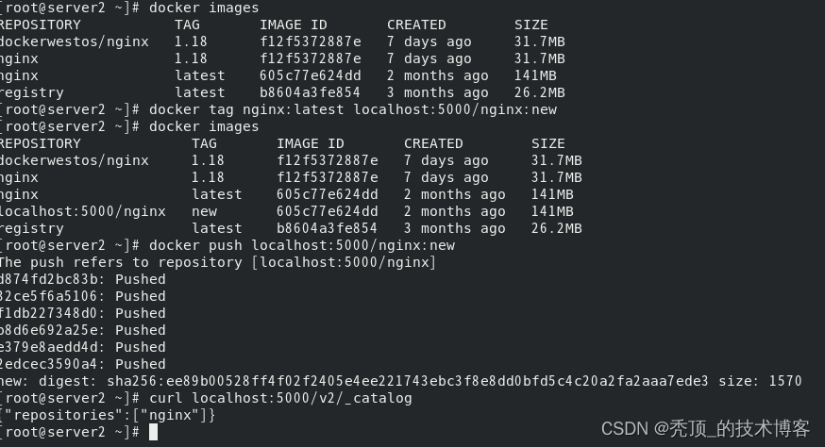This screenshot has height=447, width=825.
Task: Click the CSDN watermark text
Action: [x=705, y=428]
